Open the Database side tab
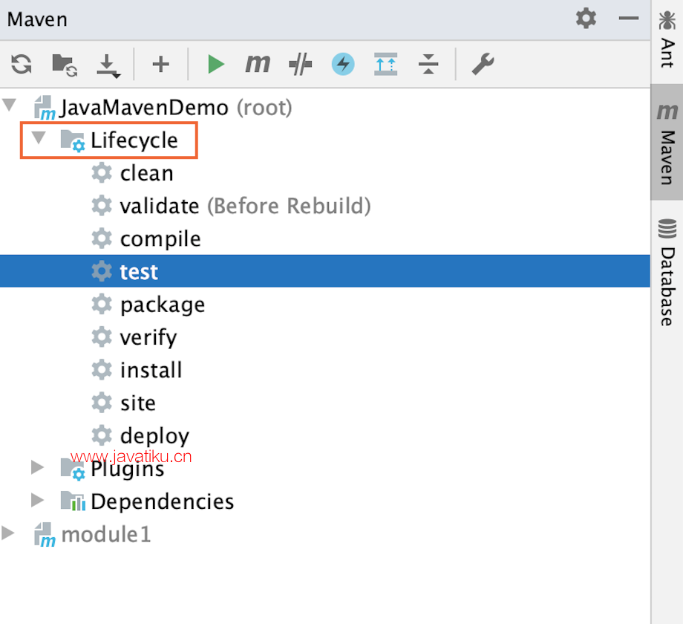This screenshot has height=624, width=683. pos(667,273)
